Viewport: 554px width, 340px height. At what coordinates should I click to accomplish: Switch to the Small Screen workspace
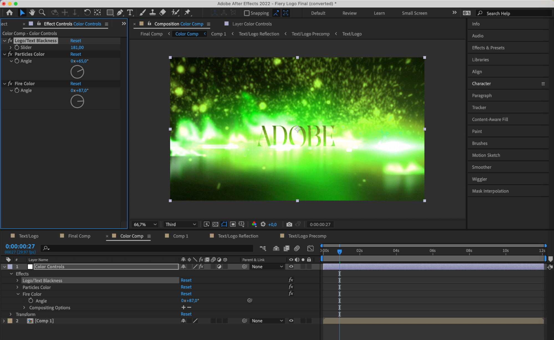(414, 13)
